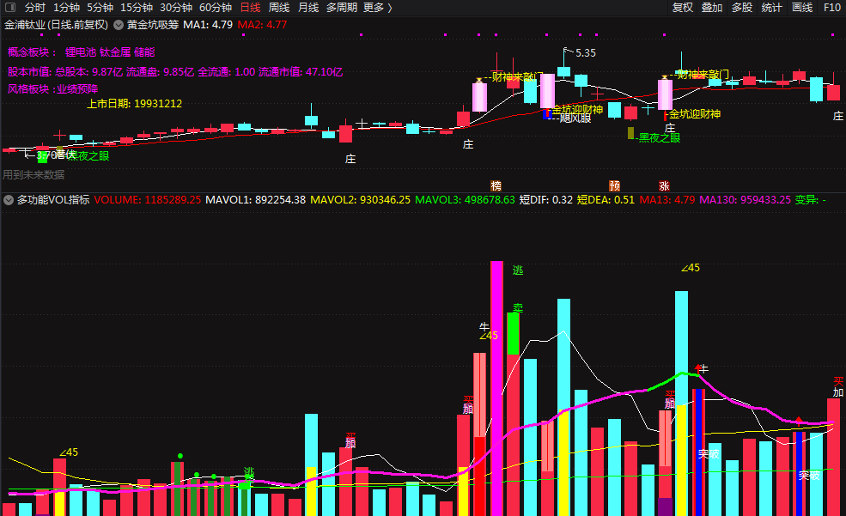
Task: Select the 1分钟 period
Action: pos(66,8)
